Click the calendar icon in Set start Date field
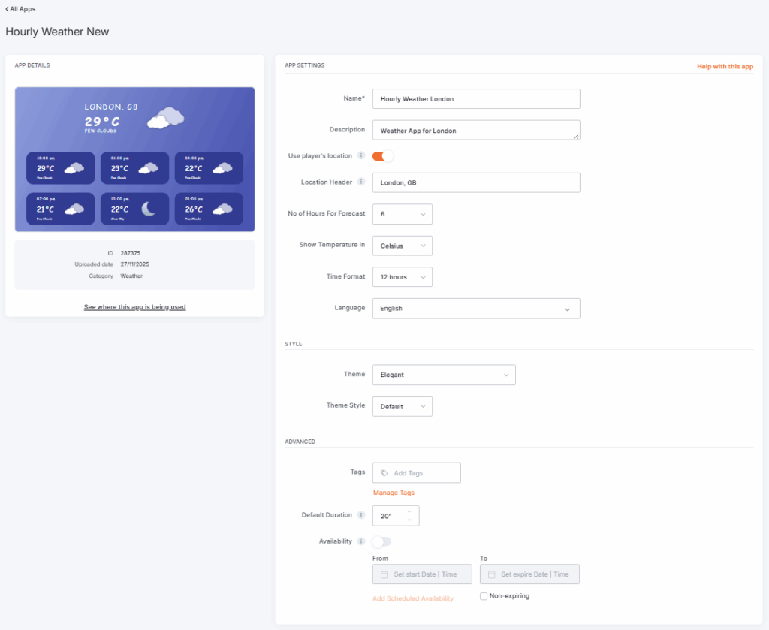 [382, 574]
